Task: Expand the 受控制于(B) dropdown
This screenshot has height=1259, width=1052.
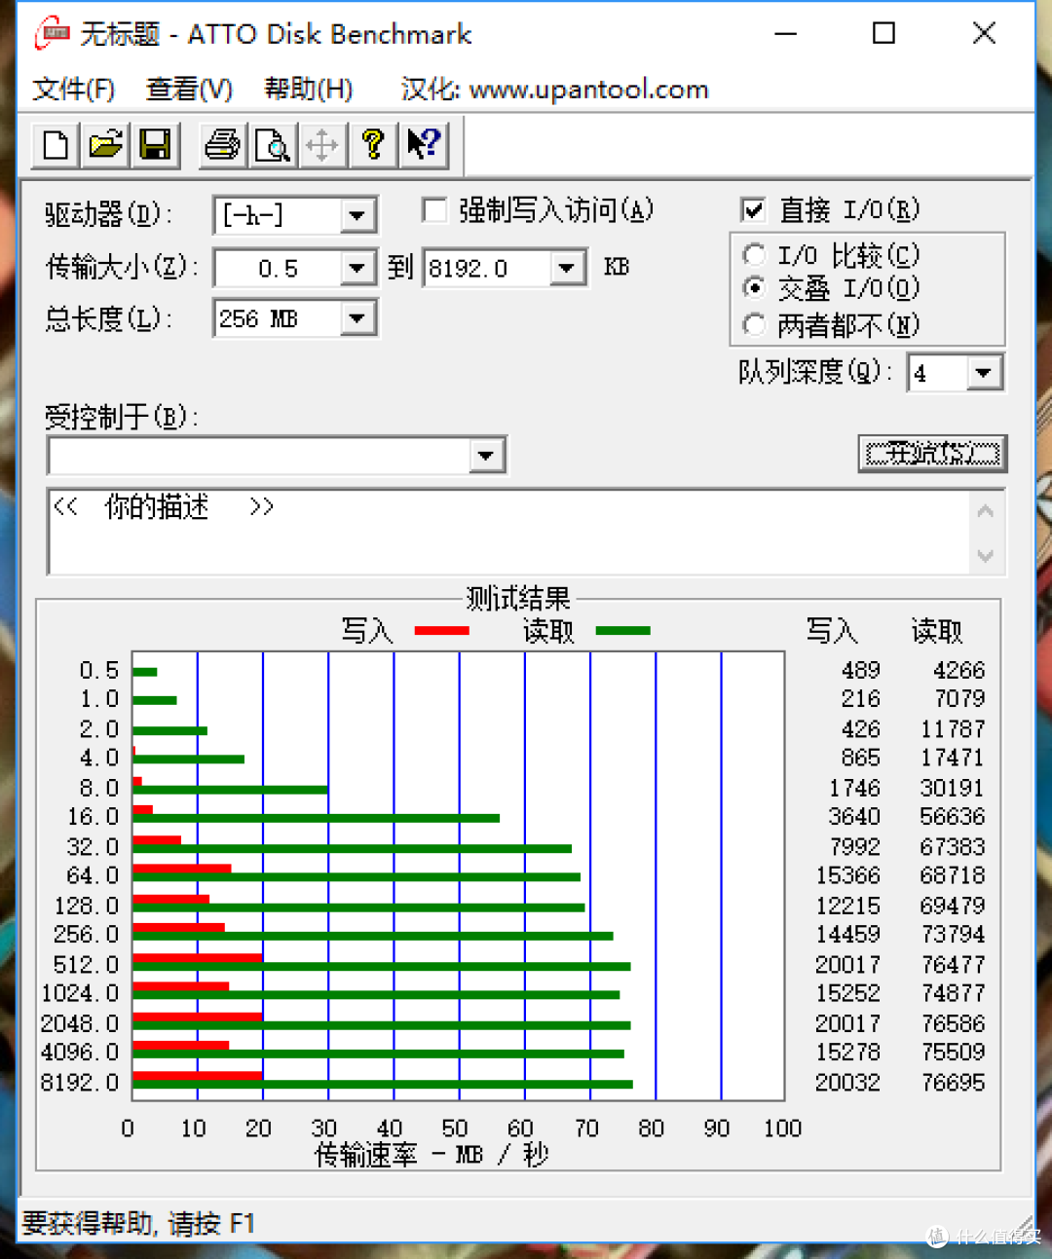Action: pyautogui.click(x=486, y=455)
